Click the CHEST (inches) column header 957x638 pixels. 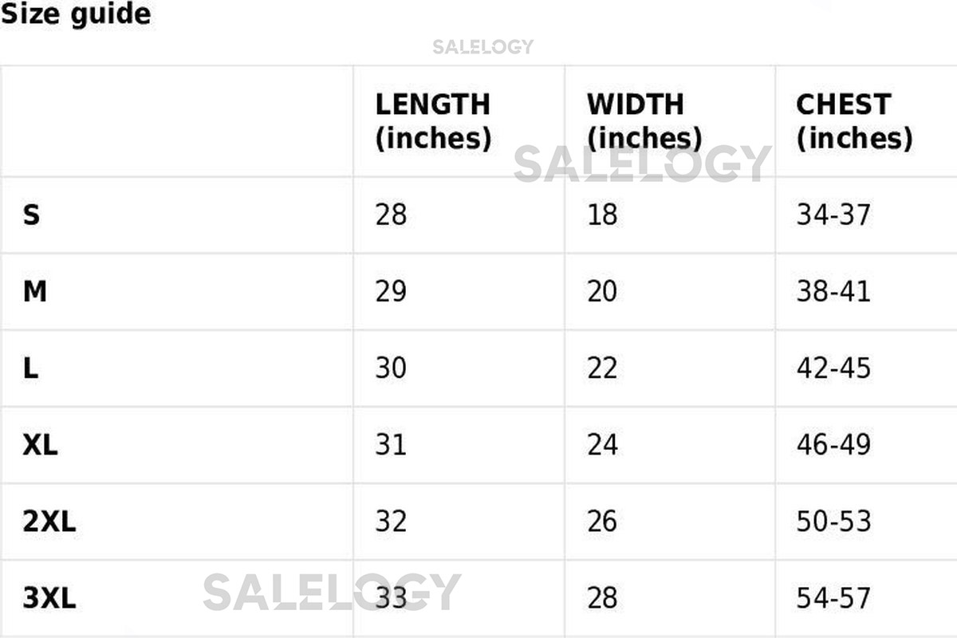click(x=854, y=121)
